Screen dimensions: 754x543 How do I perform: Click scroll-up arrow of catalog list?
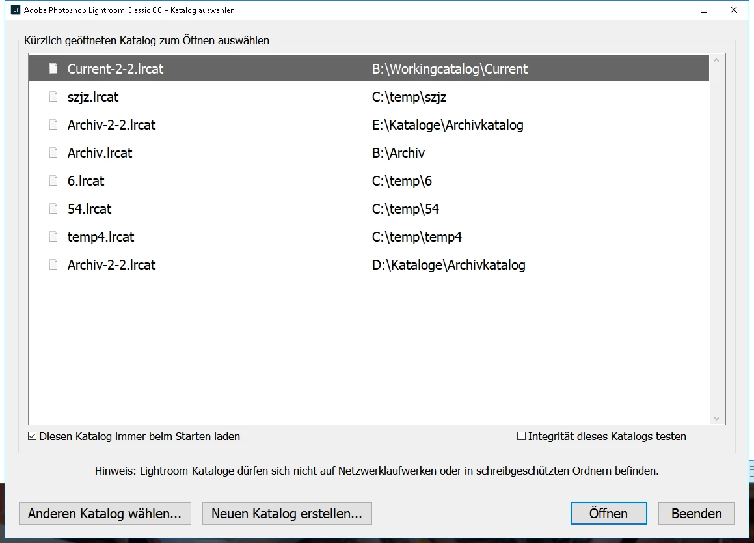pyautogui.click(x=716, y=60)
